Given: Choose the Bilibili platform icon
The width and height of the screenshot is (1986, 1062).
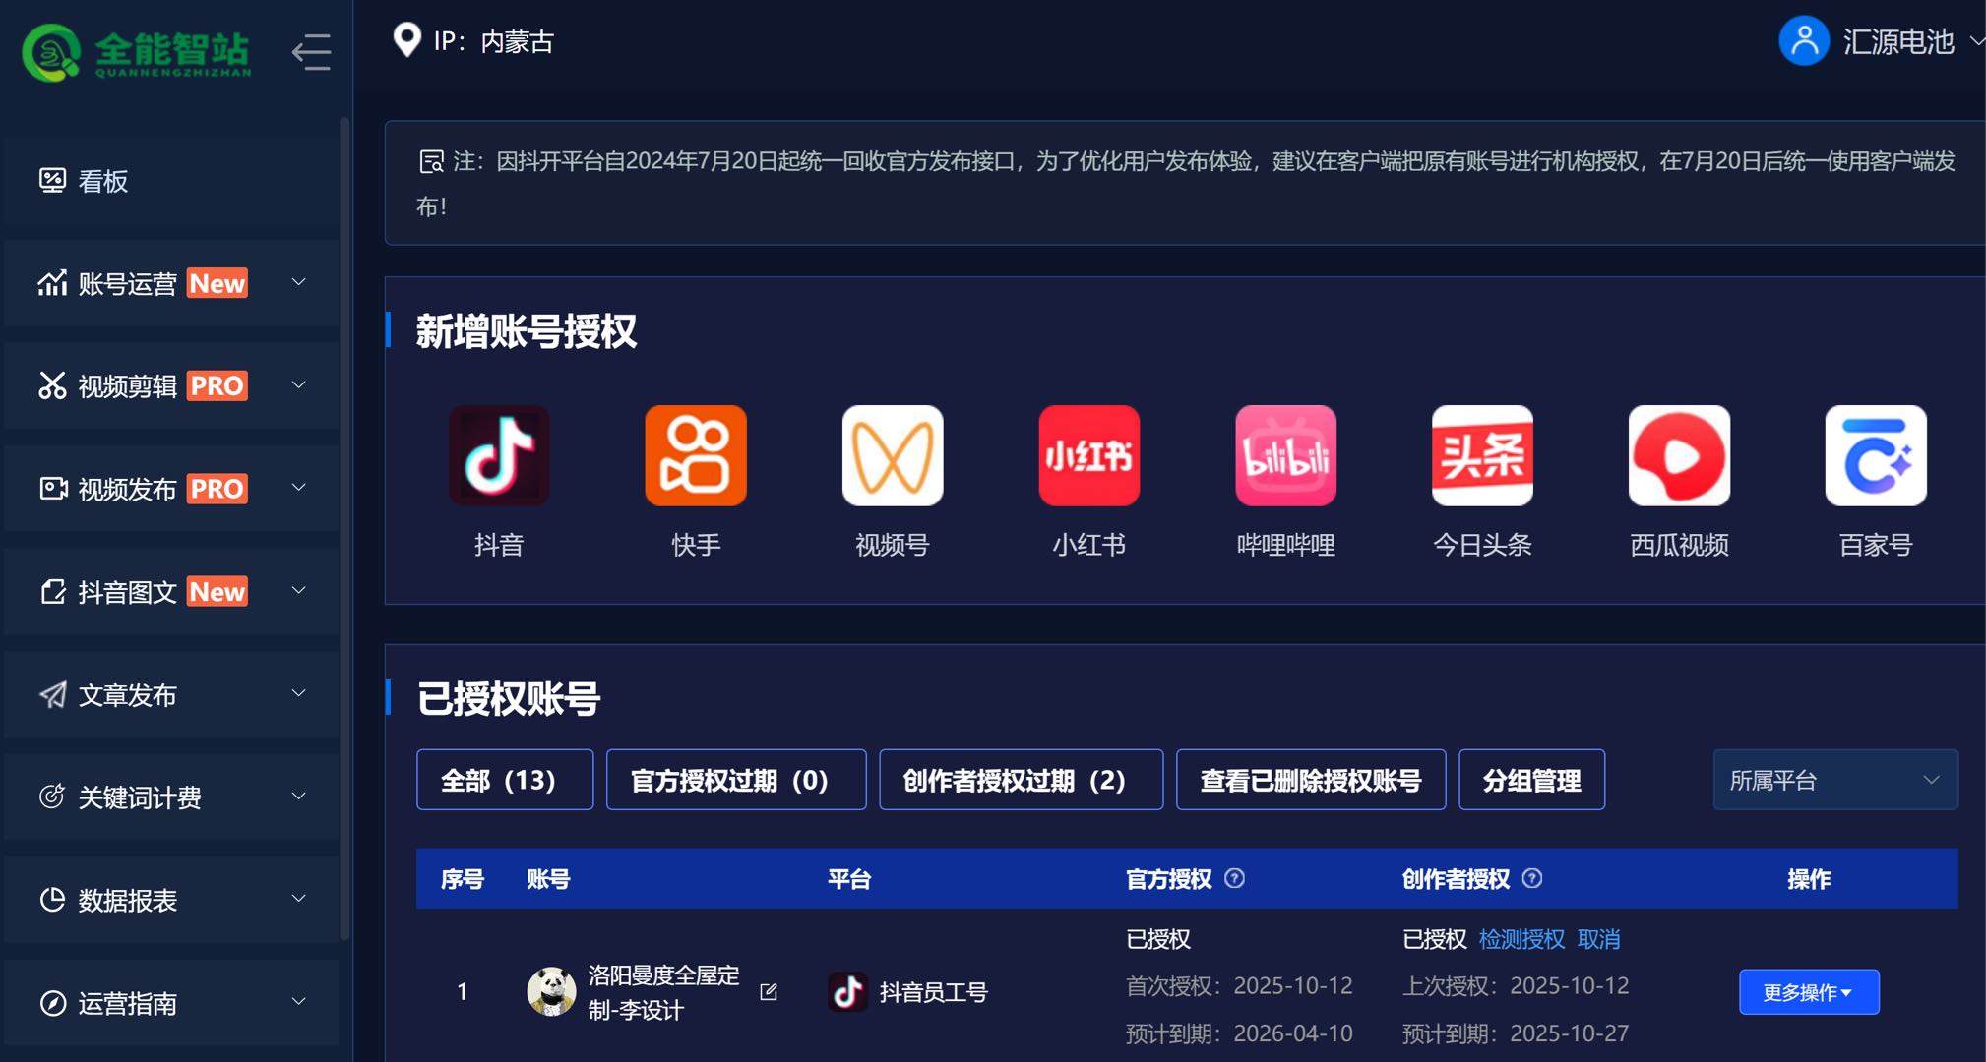Looking at the screenshot, I should (x=1286, y=456).
